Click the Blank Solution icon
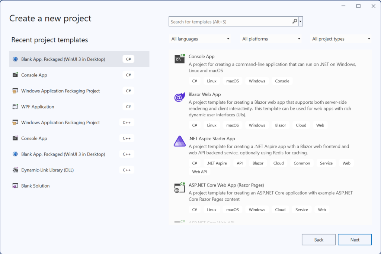The height and width of the screenshot is (254, 381). click(x=15, y=186)
